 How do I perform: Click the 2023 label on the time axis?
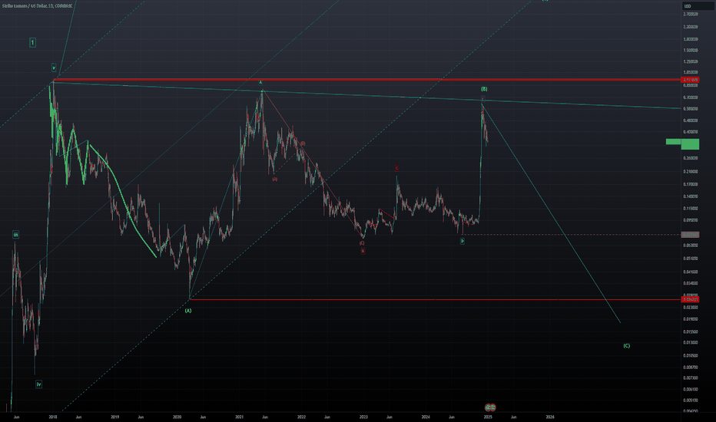coord(363,417)
